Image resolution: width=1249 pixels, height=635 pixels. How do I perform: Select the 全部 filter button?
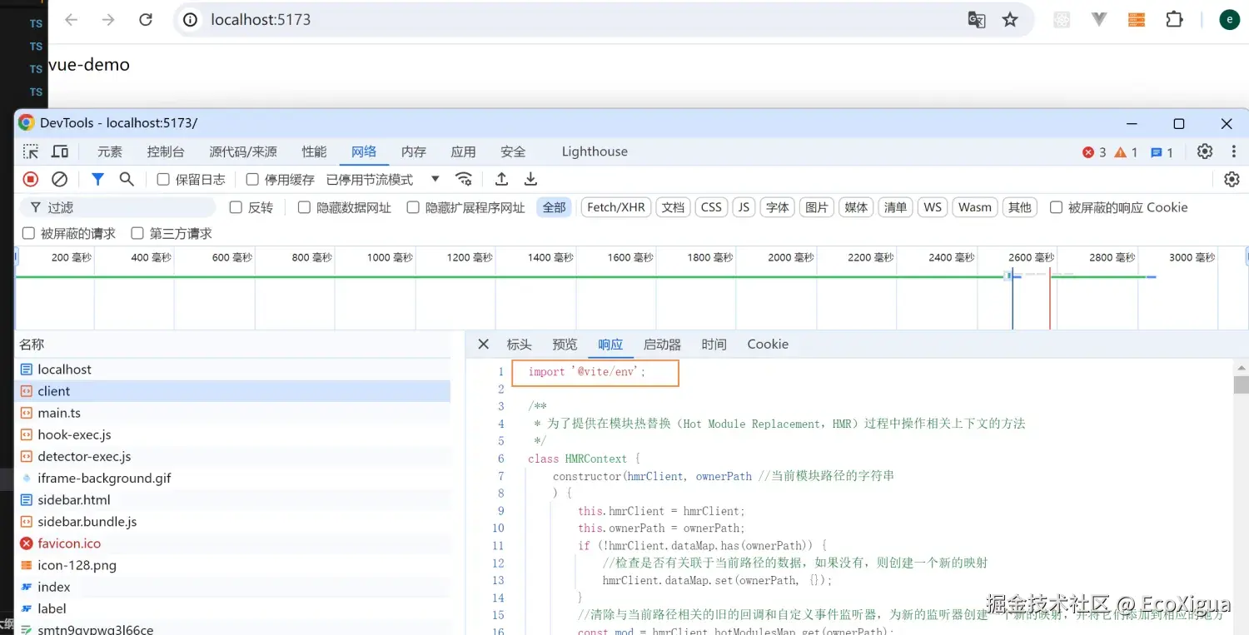click(554, 207)
